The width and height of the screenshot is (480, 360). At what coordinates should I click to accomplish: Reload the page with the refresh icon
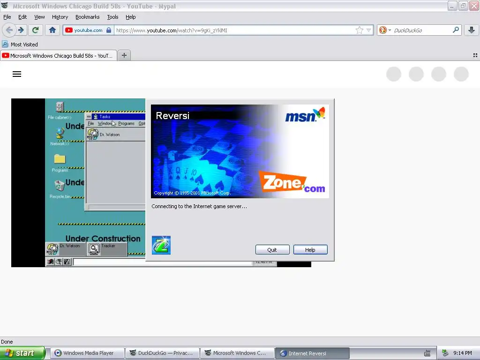[x=36, y=30]
